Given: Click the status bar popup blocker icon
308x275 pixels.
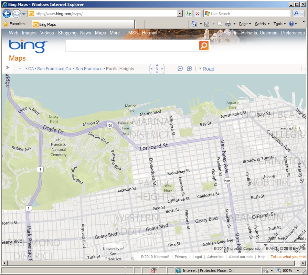Looking at the screenshot, I should (153, 271).
